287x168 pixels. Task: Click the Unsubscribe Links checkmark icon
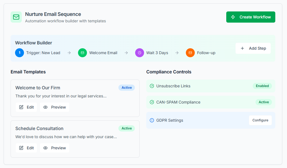(x=152, y=86)
